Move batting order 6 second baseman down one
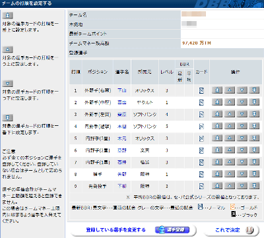 pyautogui.click(x=242, y=150)
